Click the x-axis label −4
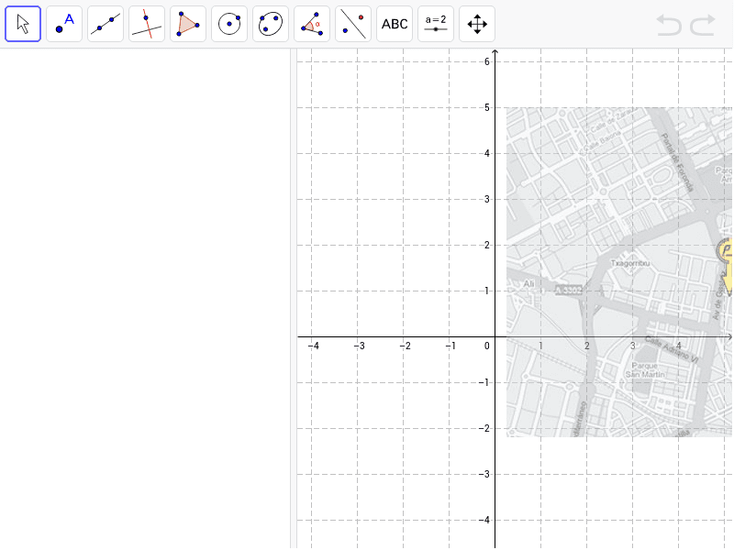The image size is (734, 550). (313, 346)
